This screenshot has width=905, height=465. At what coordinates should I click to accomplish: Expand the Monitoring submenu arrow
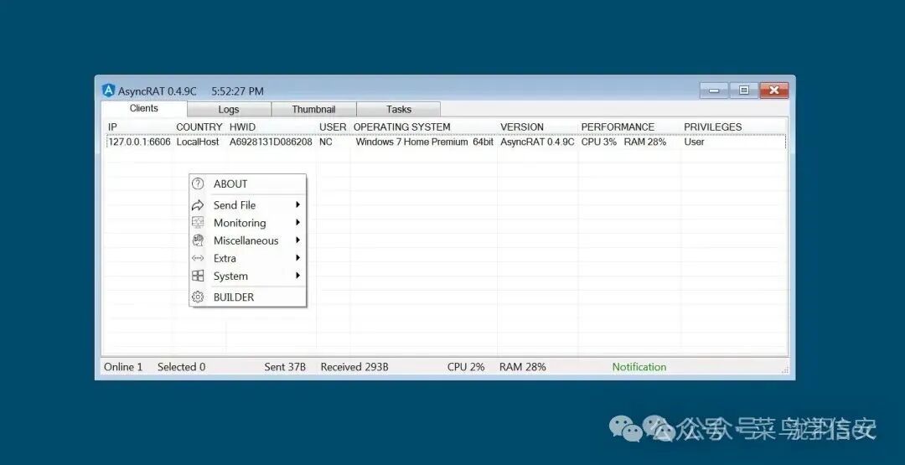(297, 222)
